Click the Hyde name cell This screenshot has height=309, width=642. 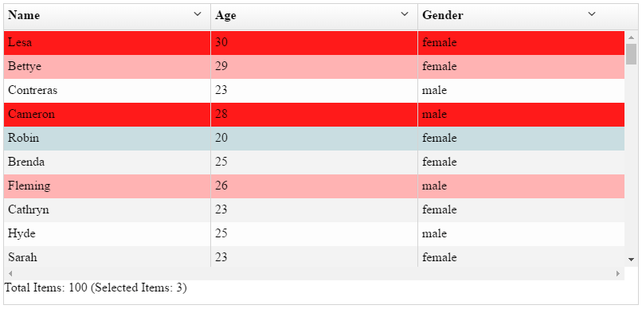coord(108,234)
